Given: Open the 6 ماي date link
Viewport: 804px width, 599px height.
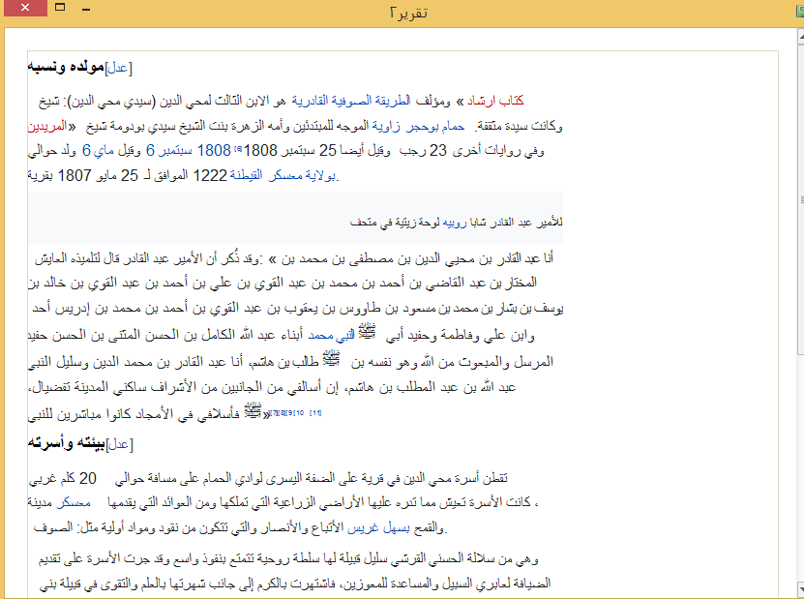Looking at the screenshot, I should (98, 150).
